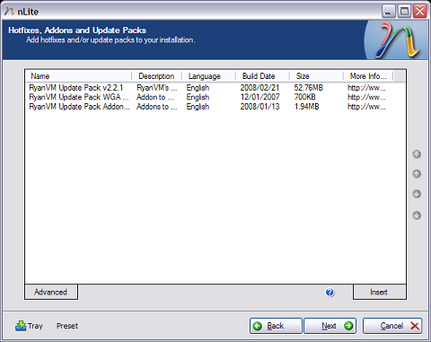Click the blue help question mark icon
This screenshot has height=342, width=431.
(330, 292)
